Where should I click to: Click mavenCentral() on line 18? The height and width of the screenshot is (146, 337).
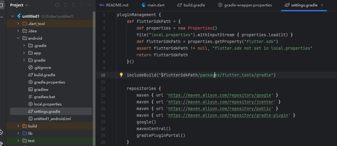[x=153, y=129]
